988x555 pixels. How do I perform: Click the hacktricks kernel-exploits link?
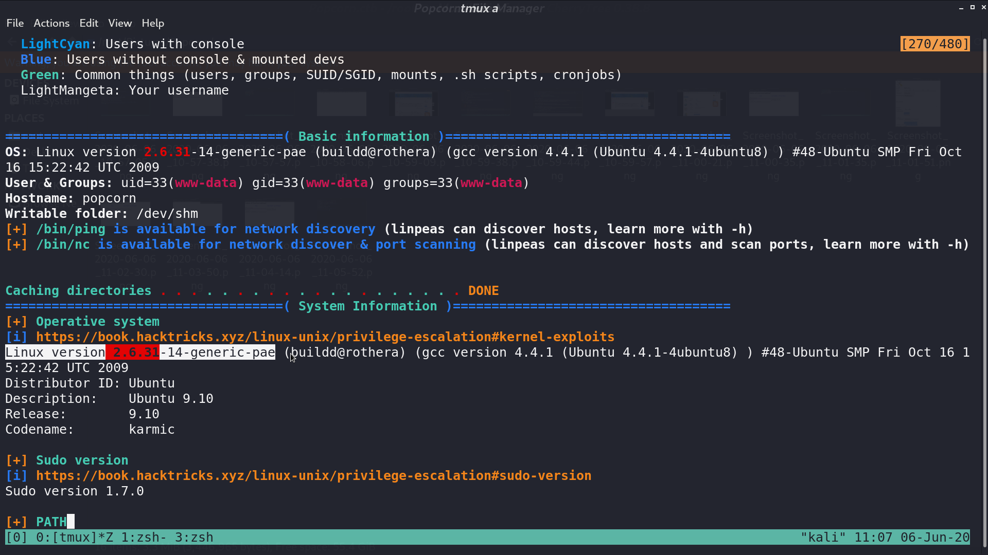tap(325, 337)
